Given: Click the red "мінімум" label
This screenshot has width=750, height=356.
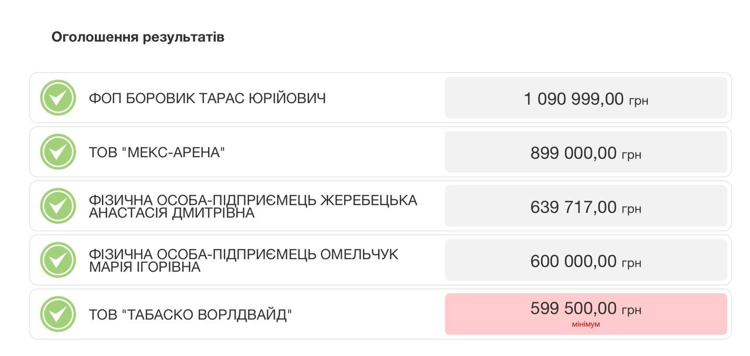Looking at the screenshot, I should (x=586, y=324).
